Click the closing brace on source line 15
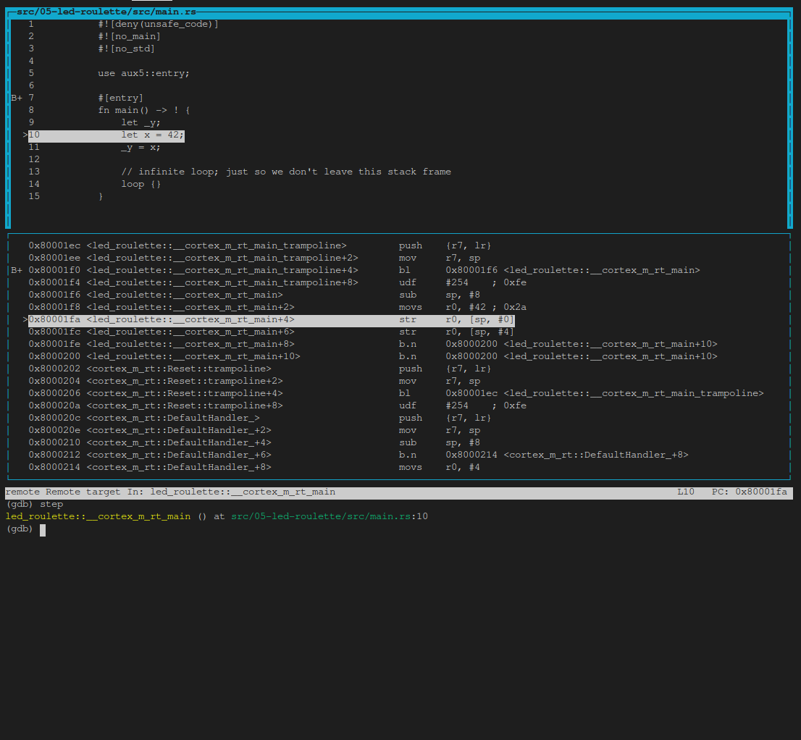The height and width of the screenshot is (740, 801). pos(101,196)
